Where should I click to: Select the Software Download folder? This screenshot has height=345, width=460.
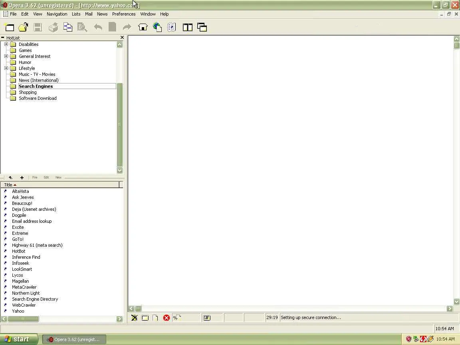click(x=38, y=98)
